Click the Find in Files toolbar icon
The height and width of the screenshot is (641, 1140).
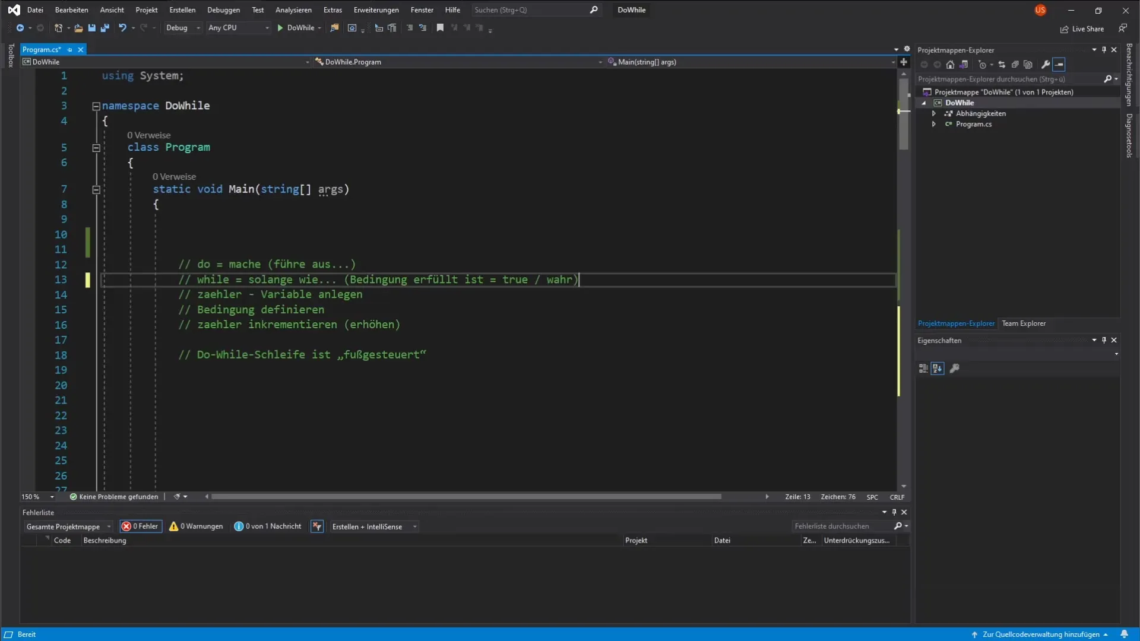click(x=335, y=28)
